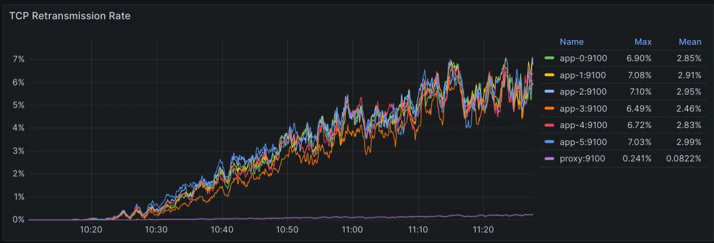The width and height of the screenshot is (714, 243).
Task: Click the 0.241% max value for proxy
Action: (x=637, y=159)
